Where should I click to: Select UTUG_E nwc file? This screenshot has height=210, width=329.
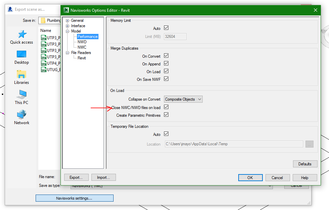(x=50, y=69)
